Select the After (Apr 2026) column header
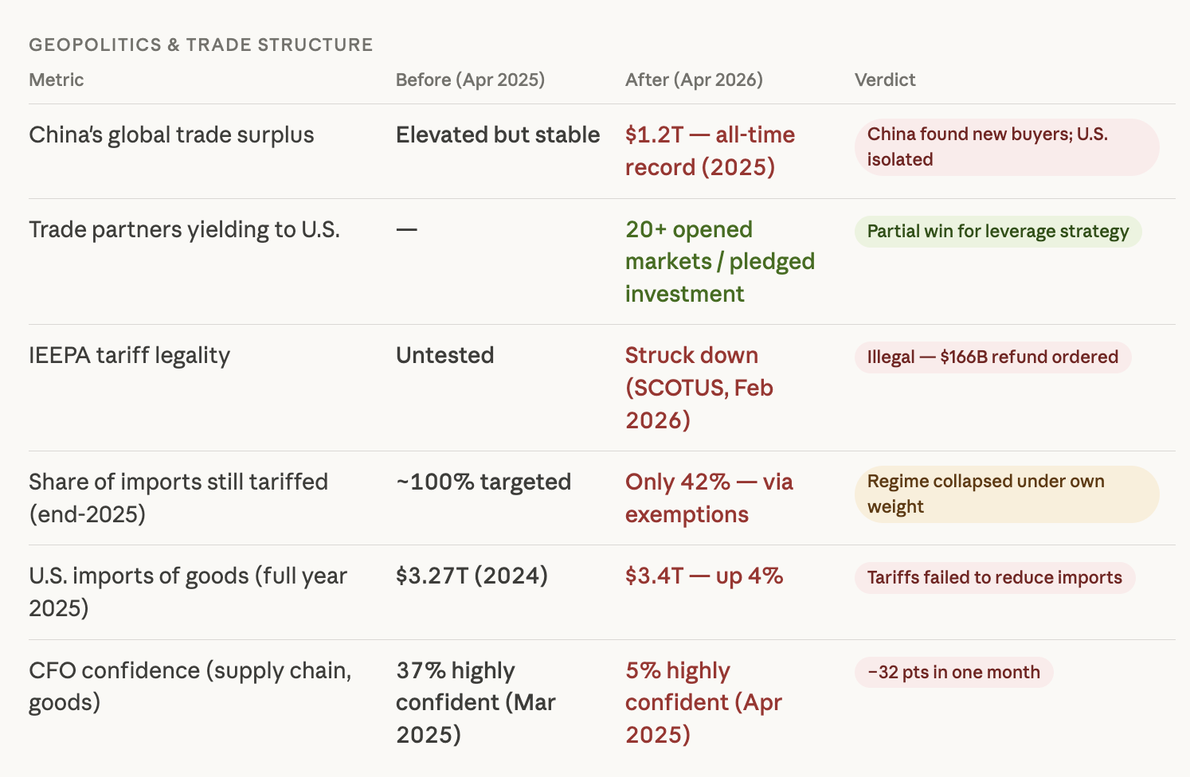 (x=694, y=80)
